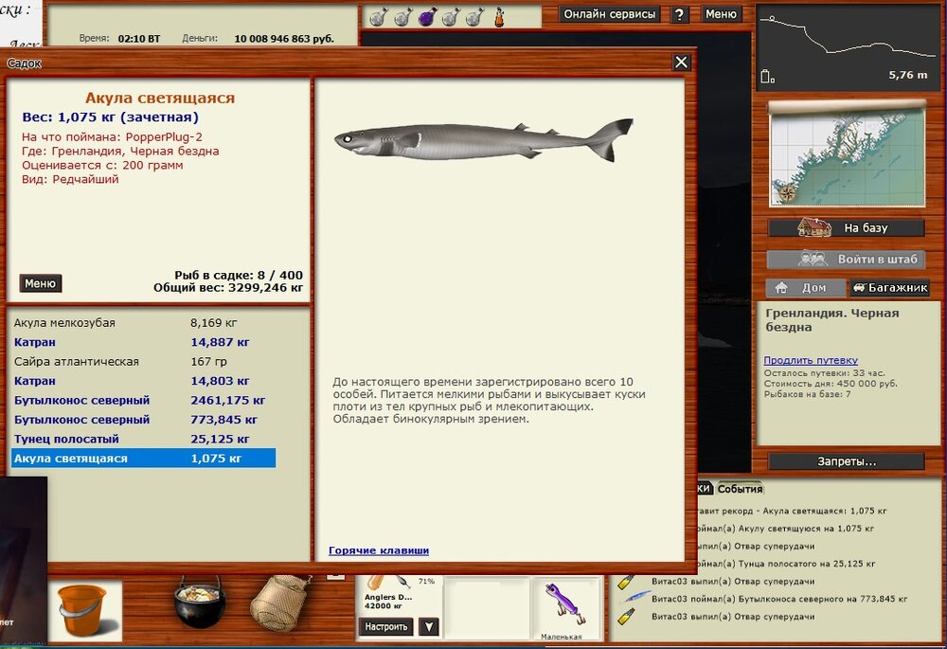Open the Меню button in fish panel
The height and width of the screenshot is (649, 947).
click(41, 283)
